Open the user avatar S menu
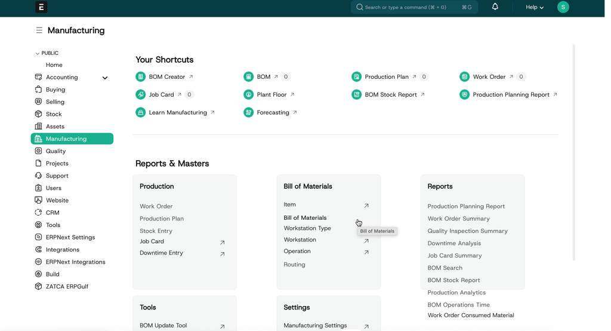The height and width of the screenshot is (331, 611). 563,7
